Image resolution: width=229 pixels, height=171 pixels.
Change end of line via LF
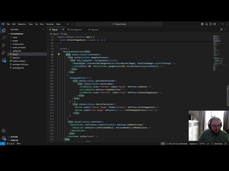coord(208,144)
